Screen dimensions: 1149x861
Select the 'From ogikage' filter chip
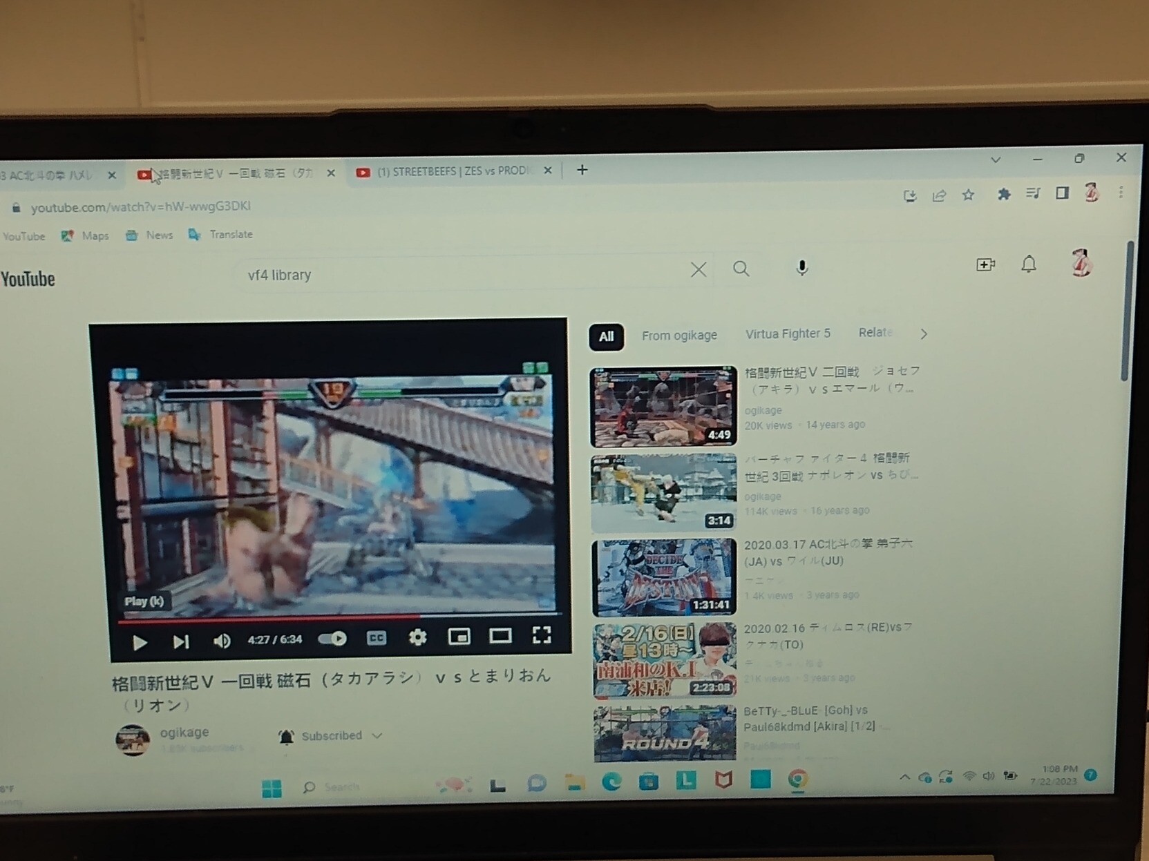(678, 336)
